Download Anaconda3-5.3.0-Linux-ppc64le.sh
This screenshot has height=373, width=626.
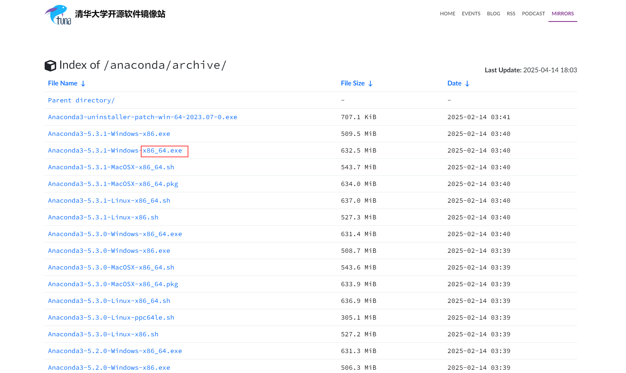pos(111,317)
